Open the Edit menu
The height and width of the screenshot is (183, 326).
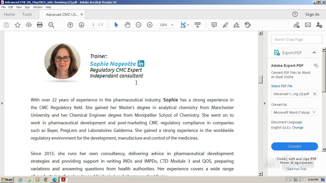pos(11,7)
